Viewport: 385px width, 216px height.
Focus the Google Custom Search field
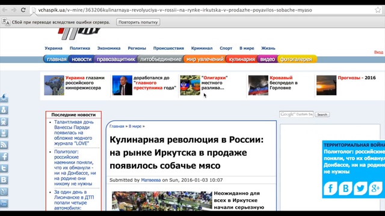(297, 115)
